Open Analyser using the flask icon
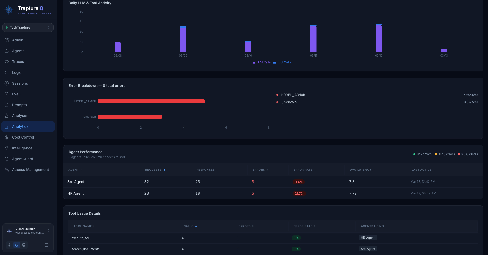Viewport: 488px width, 255px height. (x=7, y=116)
